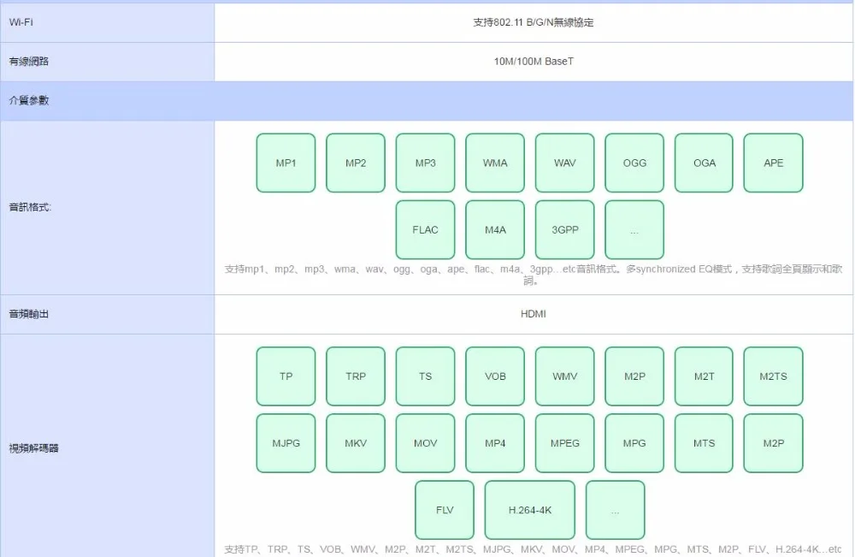The height and width of the screenshot is (557, 855).
Task: Select the MP4 format tile
Action: click(x=495, y=443)
